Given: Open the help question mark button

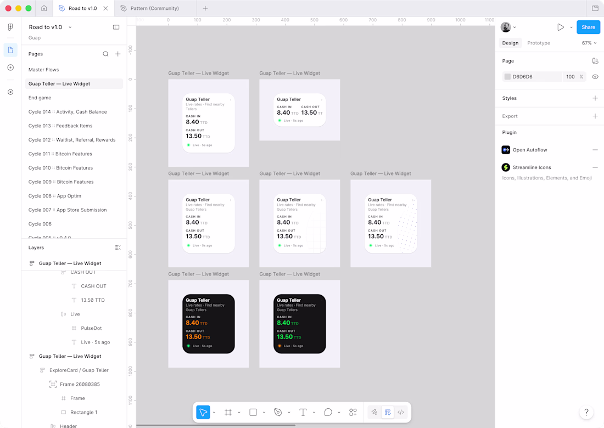Looking at the screenshot, I should point(586,412).
